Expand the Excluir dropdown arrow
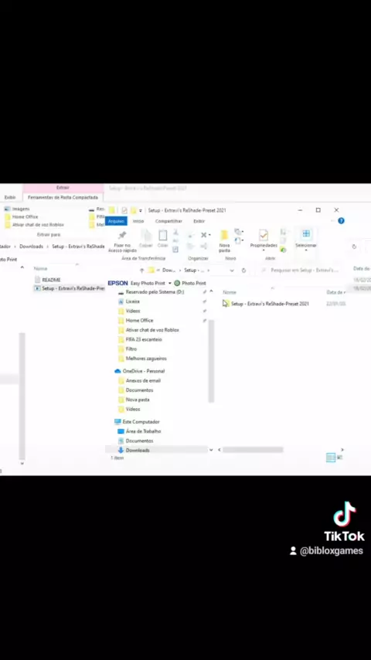This screenshot has height=660, width=371. (209, 235)
